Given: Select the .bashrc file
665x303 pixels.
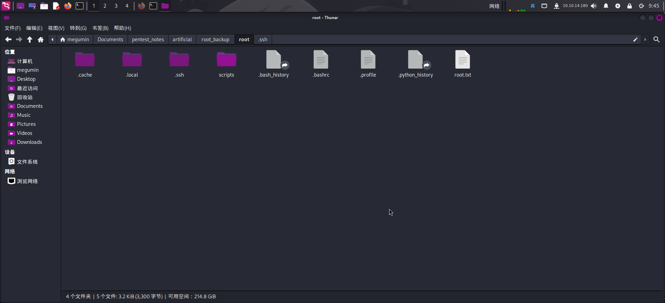Looking at the screenshot, I should (x=321, y=64).
